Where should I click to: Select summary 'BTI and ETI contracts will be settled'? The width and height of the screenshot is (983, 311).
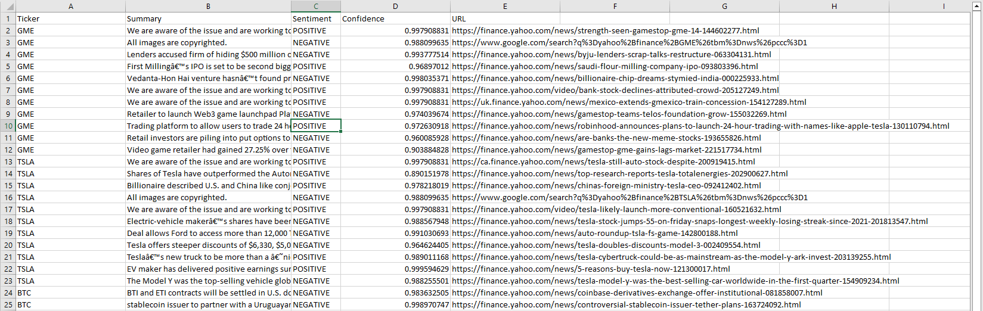click(x=208, y=293)
